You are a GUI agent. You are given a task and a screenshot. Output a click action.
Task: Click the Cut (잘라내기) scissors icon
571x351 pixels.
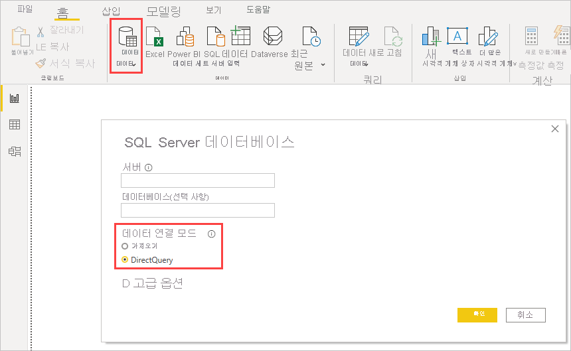coord(41,32)
